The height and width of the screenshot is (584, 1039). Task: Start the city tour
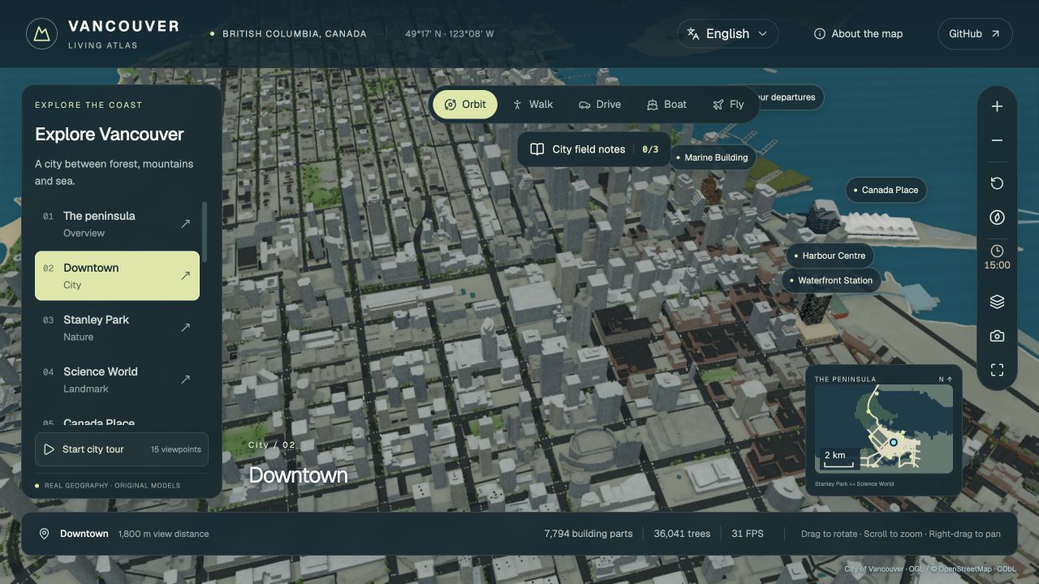[122, 449]
